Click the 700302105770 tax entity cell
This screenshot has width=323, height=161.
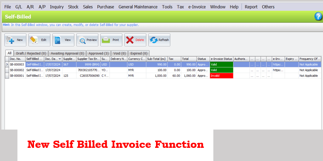coord(88,70)
